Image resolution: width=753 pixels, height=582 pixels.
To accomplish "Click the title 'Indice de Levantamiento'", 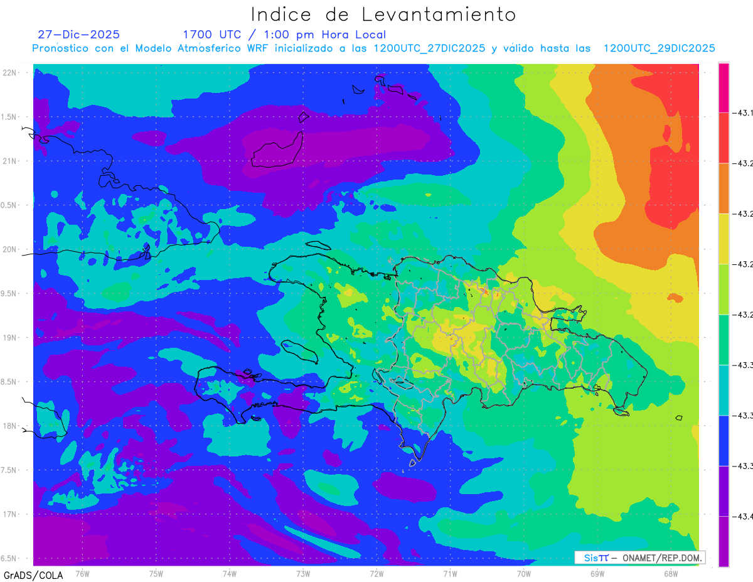I will click(383, 14).
